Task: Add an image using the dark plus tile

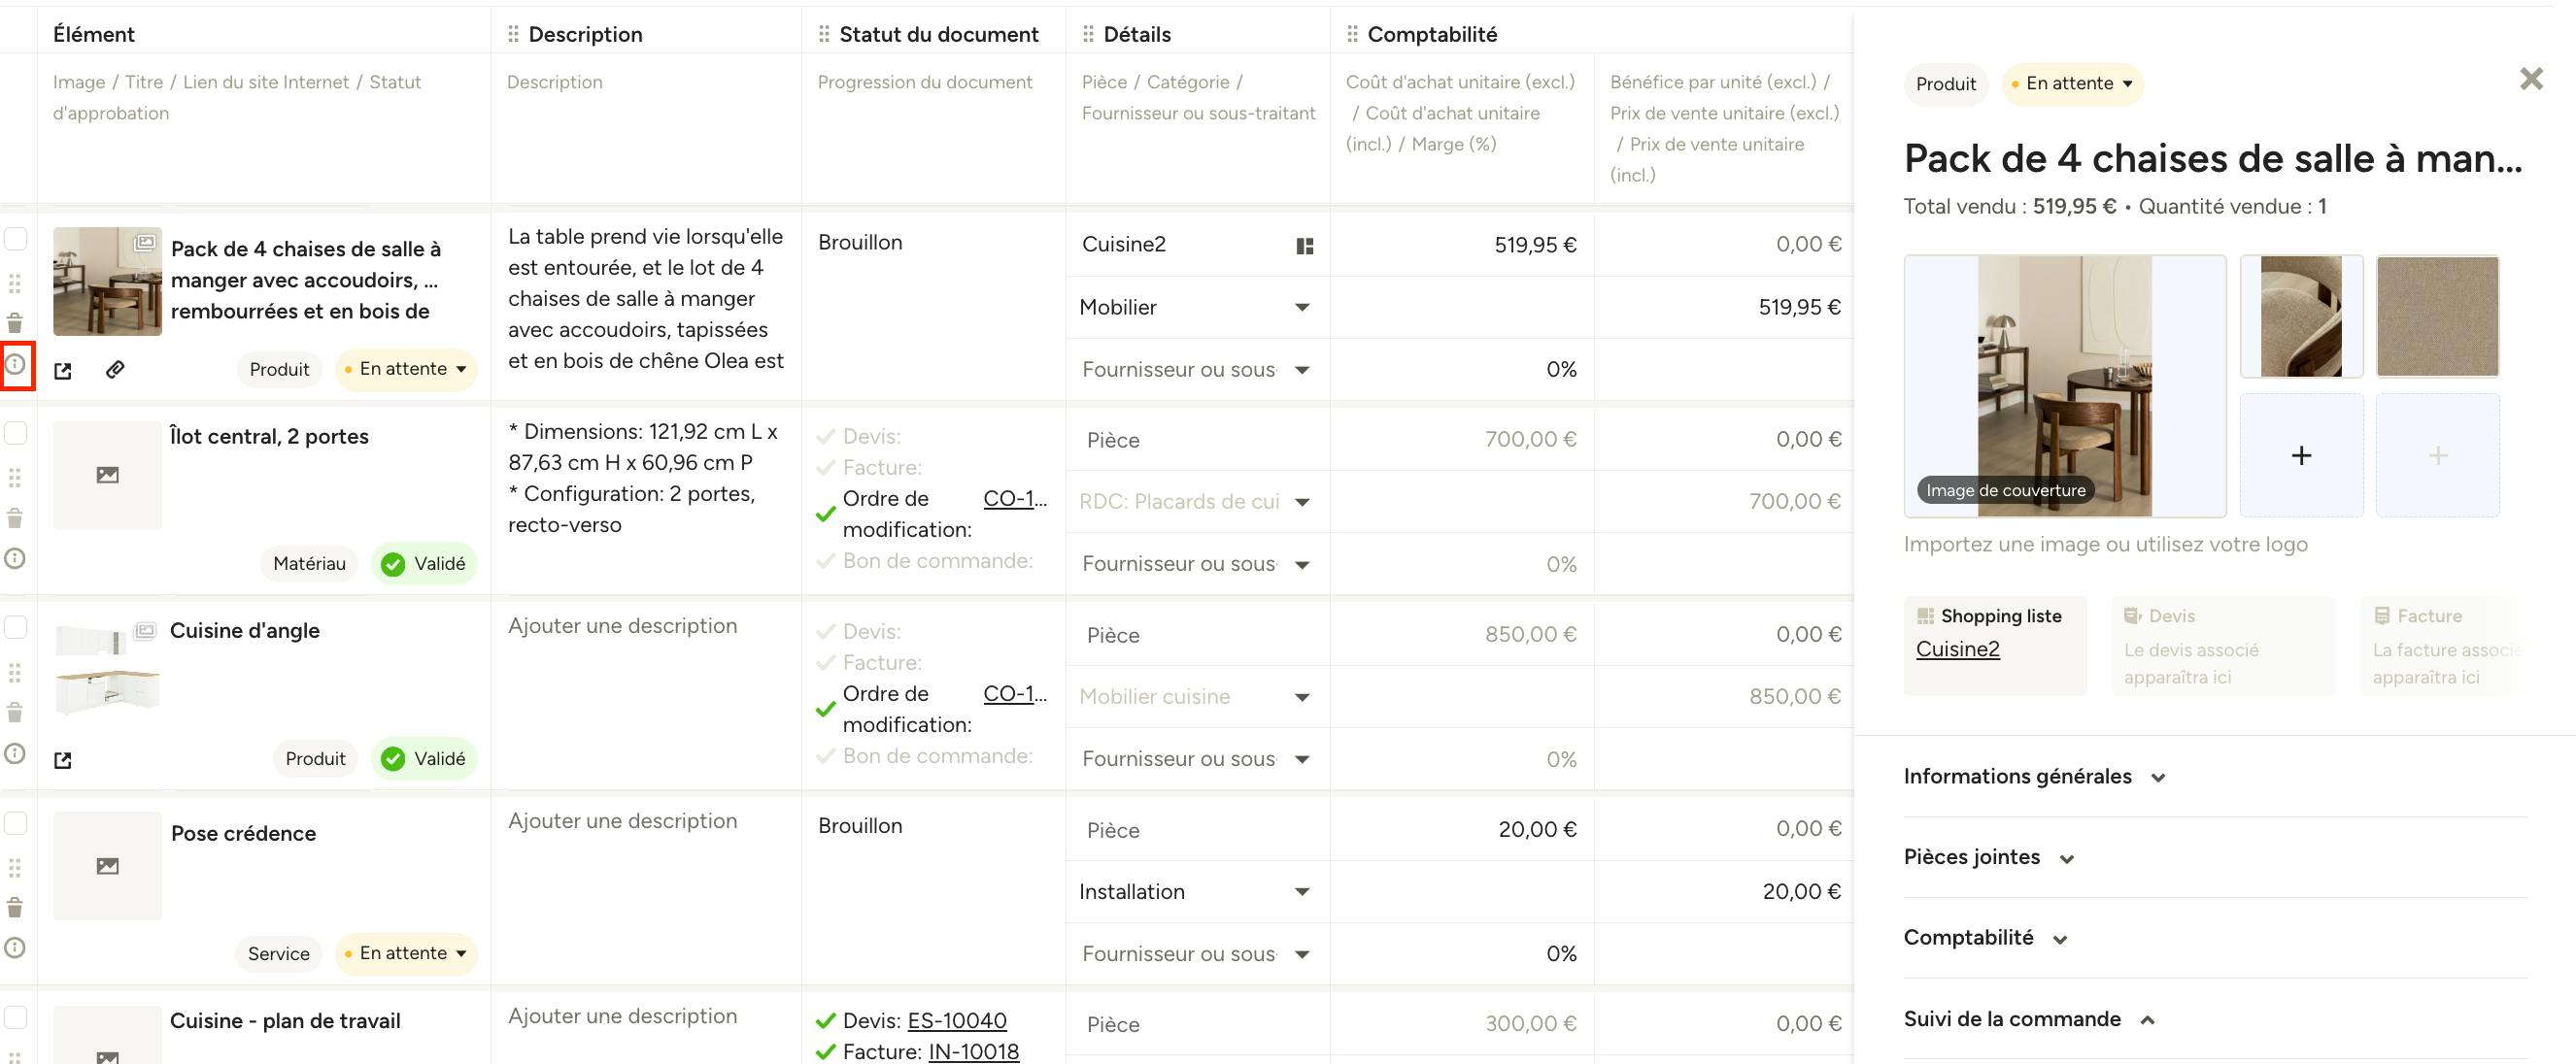Action: point(2301,455)
